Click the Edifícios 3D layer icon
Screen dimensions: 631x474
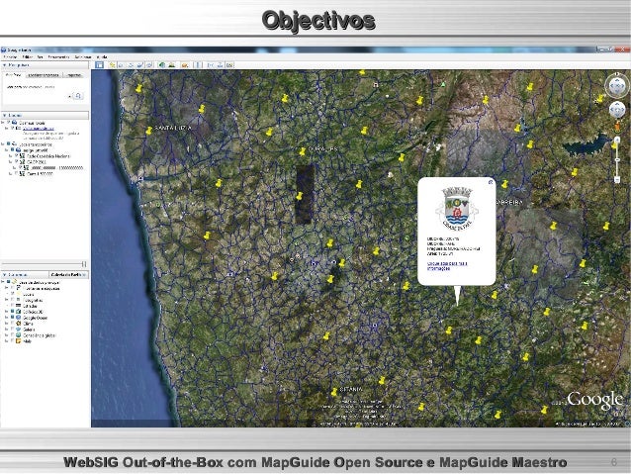pos(19,312)
